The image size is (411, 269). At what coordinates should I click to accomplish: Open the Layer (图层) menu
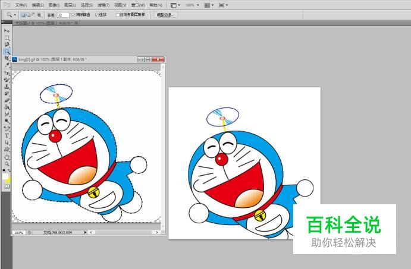tap(70, 5)
